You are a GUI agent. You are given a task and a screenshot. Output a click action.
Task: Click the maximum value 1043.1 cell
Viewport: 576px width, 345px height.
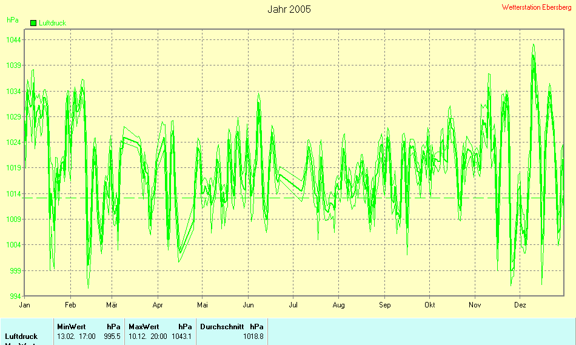(x=181, y=336)
